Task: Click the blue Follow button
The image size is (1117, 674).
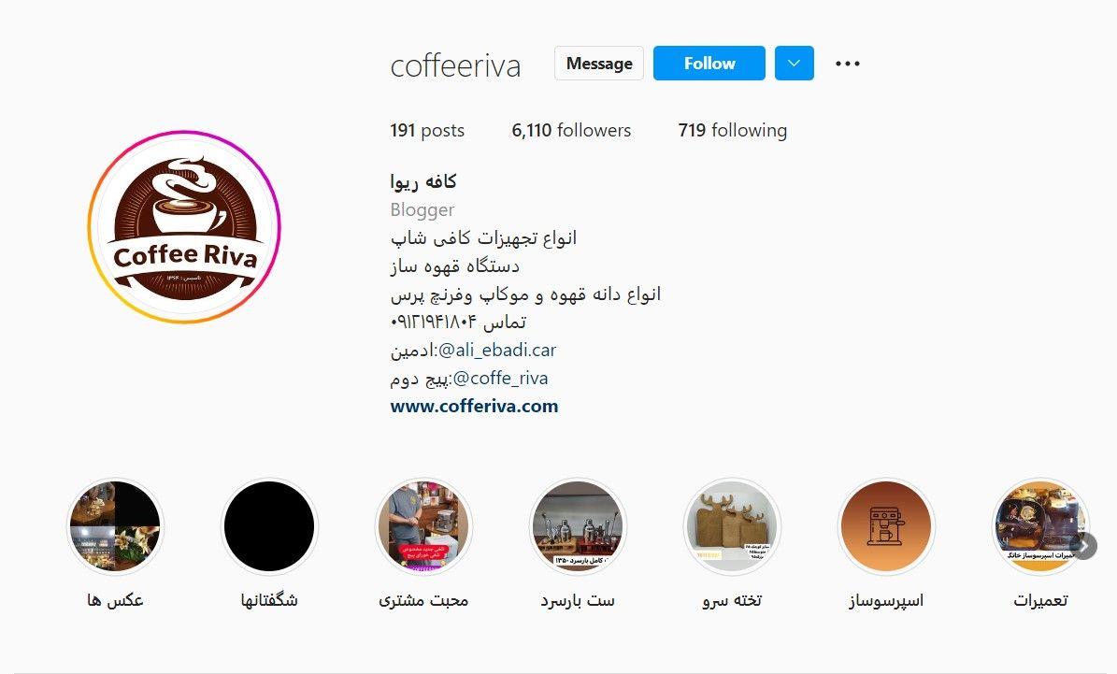Action: (709, 64)
